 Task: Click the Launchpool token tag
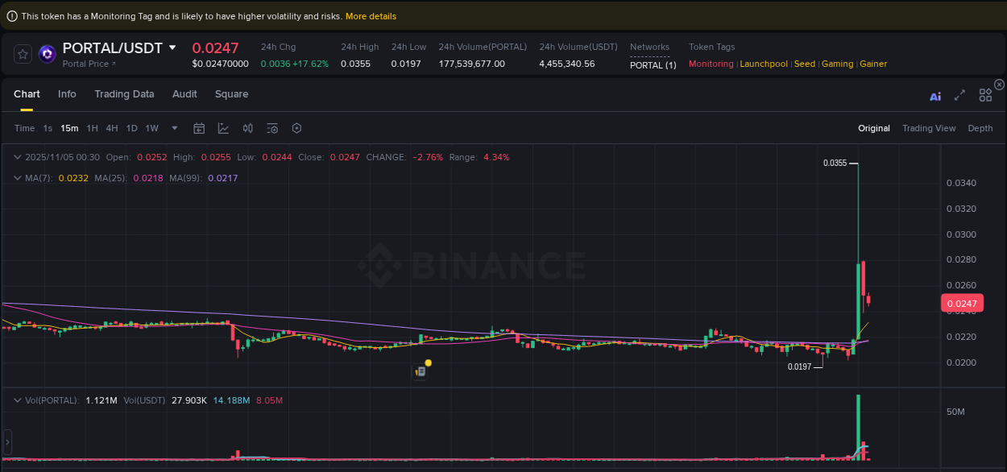764,64
